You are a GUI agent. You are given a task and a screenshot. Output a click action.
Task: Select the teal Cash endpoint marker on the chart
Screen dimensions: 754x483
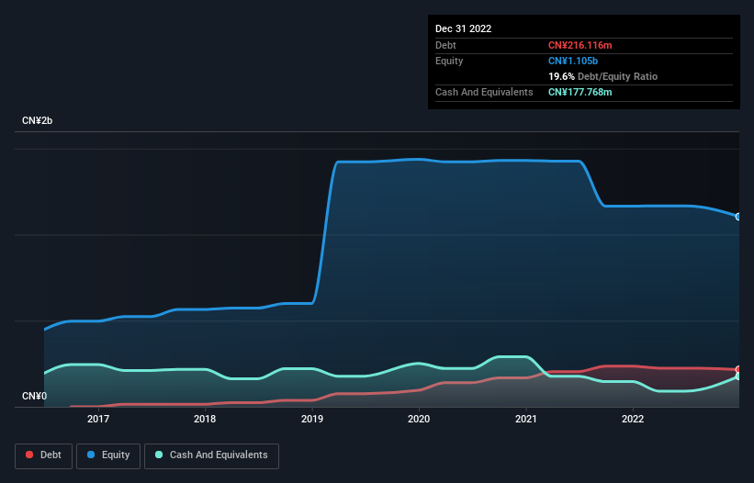(x=738, y=376)
